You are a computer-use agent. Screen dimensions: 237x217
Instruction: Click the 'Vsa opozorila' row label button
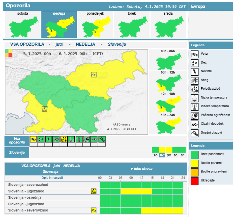(17, 141)
